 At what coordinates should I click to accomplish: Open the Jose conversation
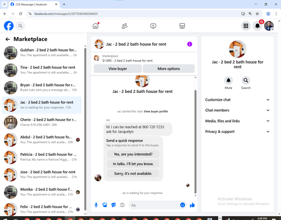tap(42, 174)
